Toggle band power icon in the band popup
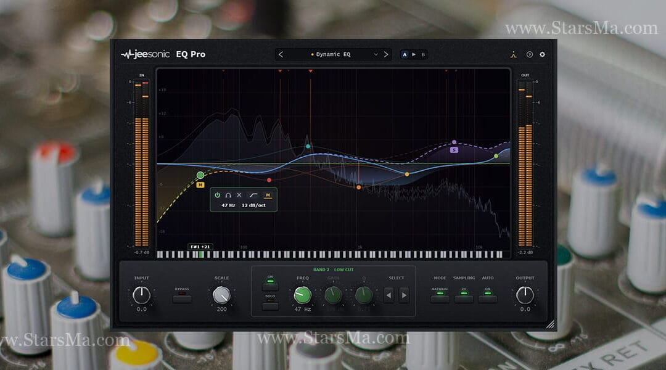 pyautogui.click(x=218, y=195)
